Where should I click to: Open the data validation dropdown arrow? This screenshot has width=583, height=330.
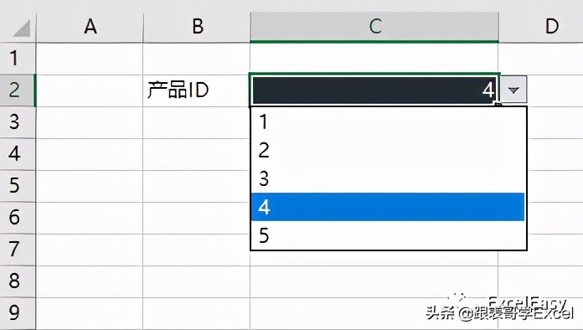[513, 90]
